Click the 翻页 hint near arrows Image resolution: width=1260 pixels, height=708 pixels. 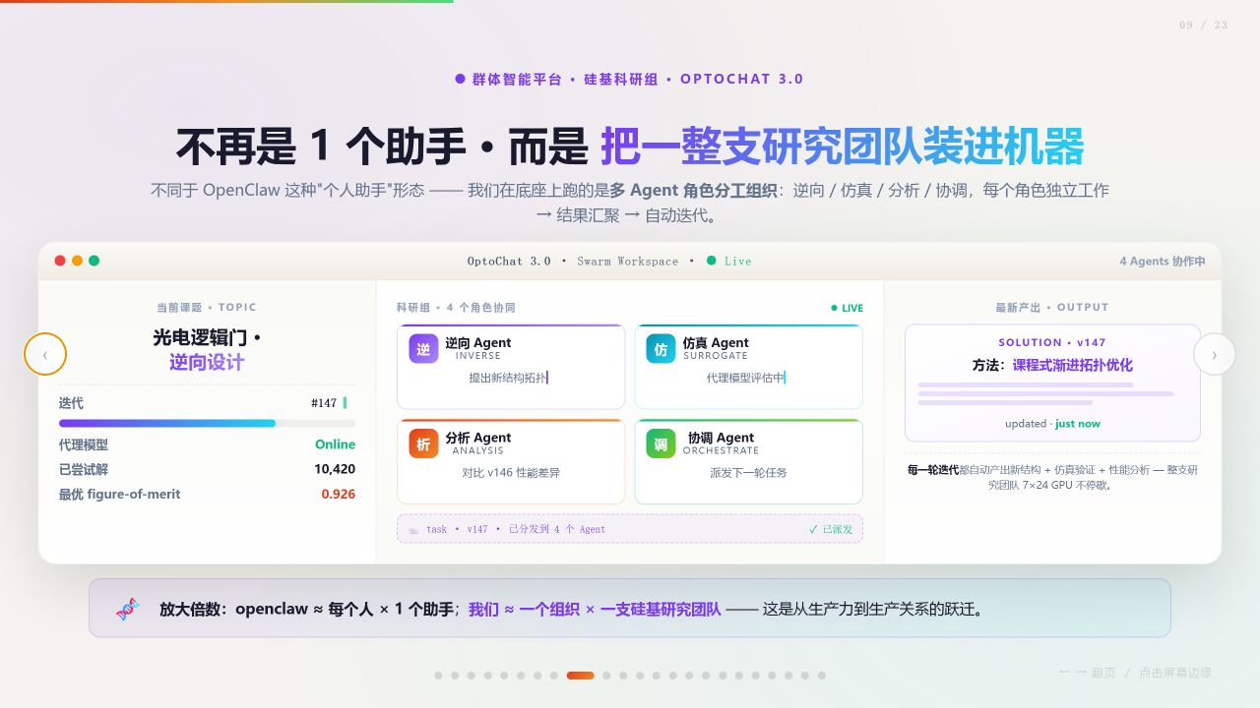1103,673
